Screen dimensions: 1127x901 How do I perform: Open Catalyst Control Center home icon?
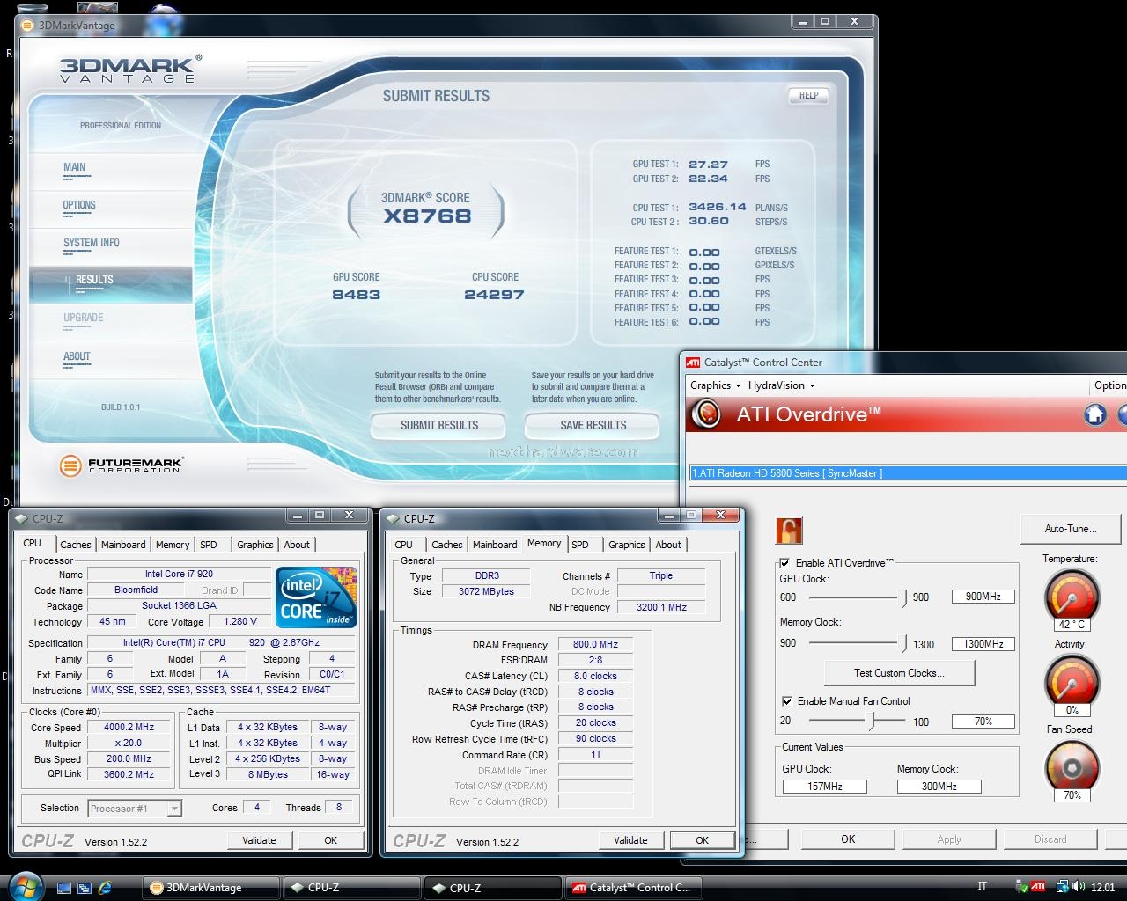point(1095,414)
